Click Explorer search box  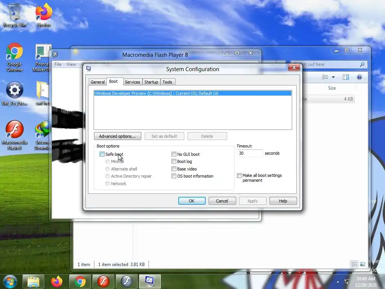(x=329, y=64)
